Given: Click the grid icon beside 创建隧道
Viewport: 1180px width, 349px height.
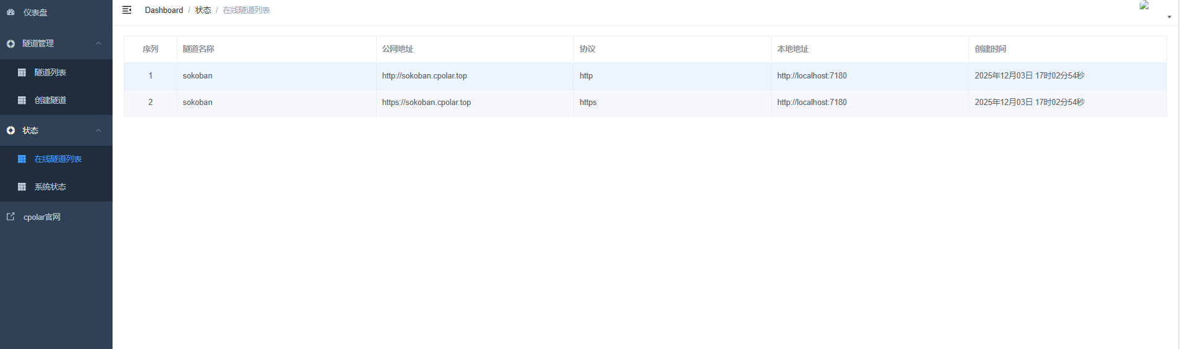Looking at the screenshot, I should pos(22,101).
